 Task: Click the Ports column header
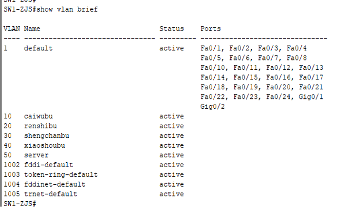point(211,29)
